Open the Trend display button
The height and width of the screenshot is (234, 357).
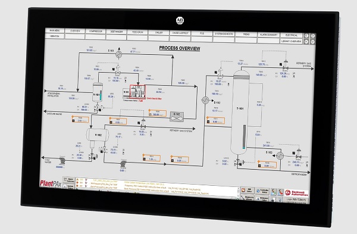(246, 35)
